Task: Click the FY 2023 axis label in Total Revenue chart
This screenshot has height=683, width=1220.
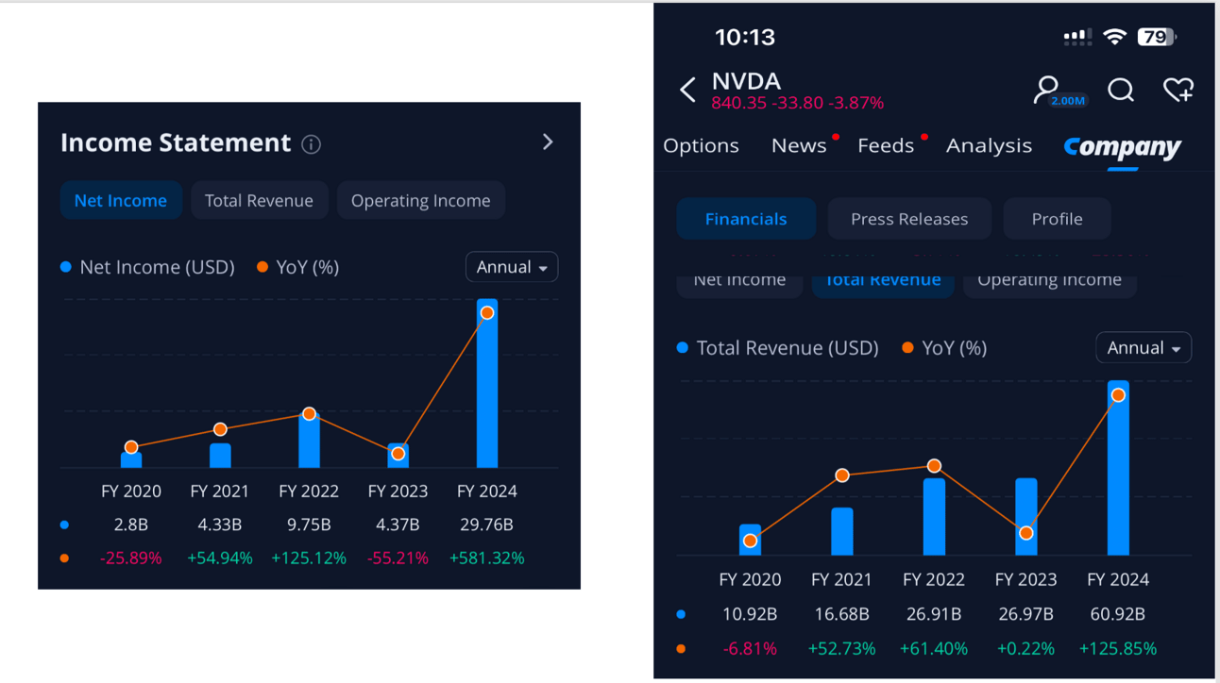Action: click(x=1025, y=579)
